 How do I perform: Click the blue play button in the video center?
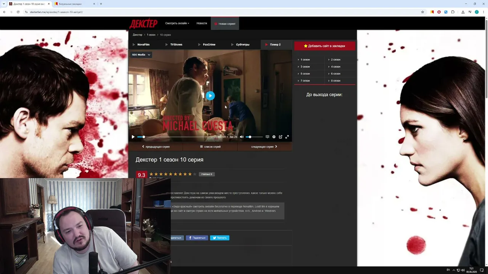click(210, 96)
